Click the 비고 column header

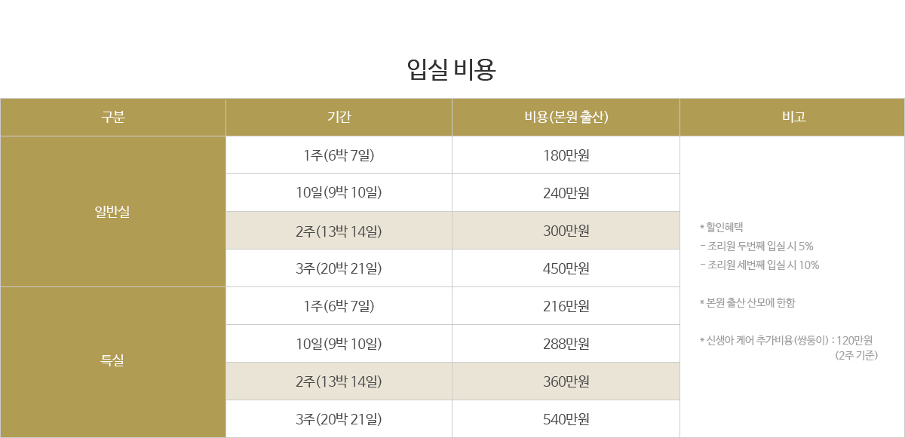792,117
